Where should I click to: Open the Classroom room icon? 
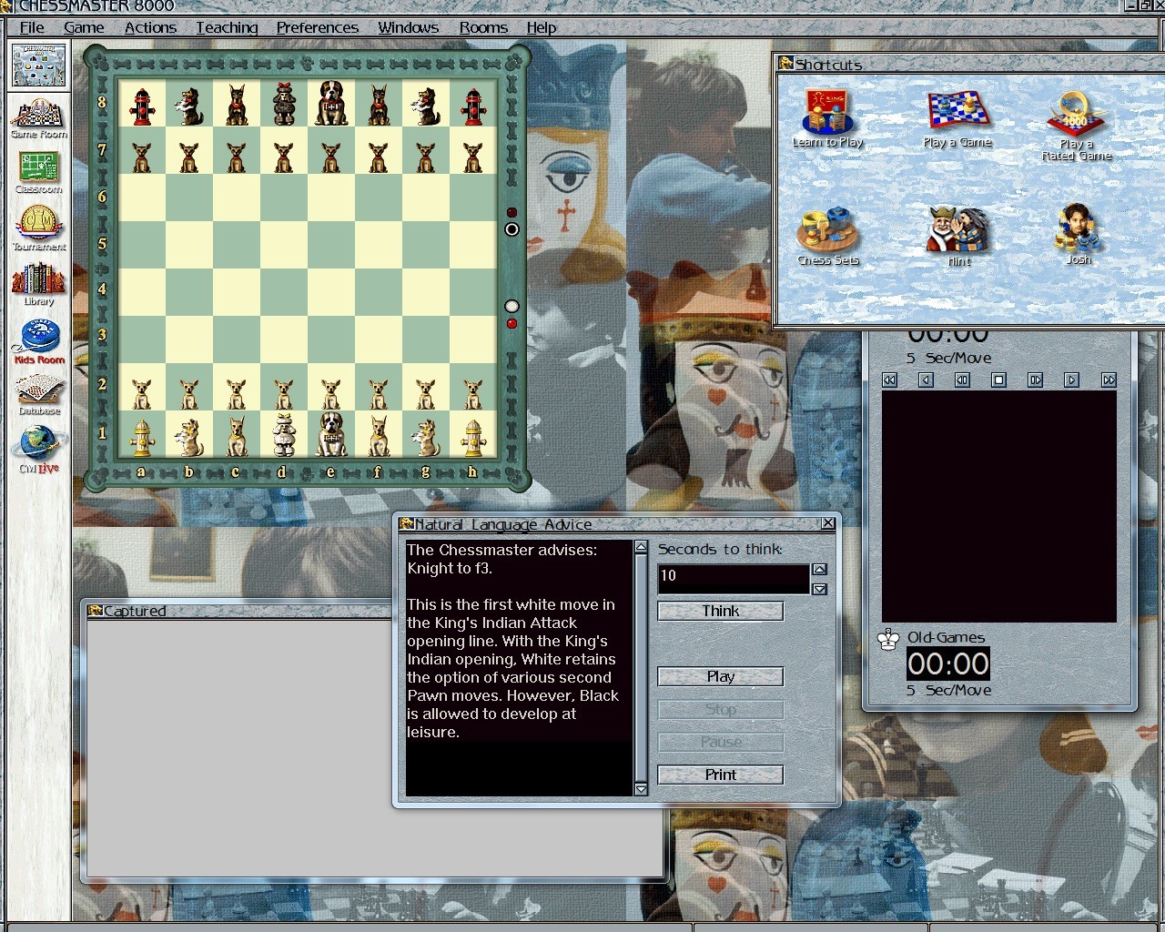38,173
